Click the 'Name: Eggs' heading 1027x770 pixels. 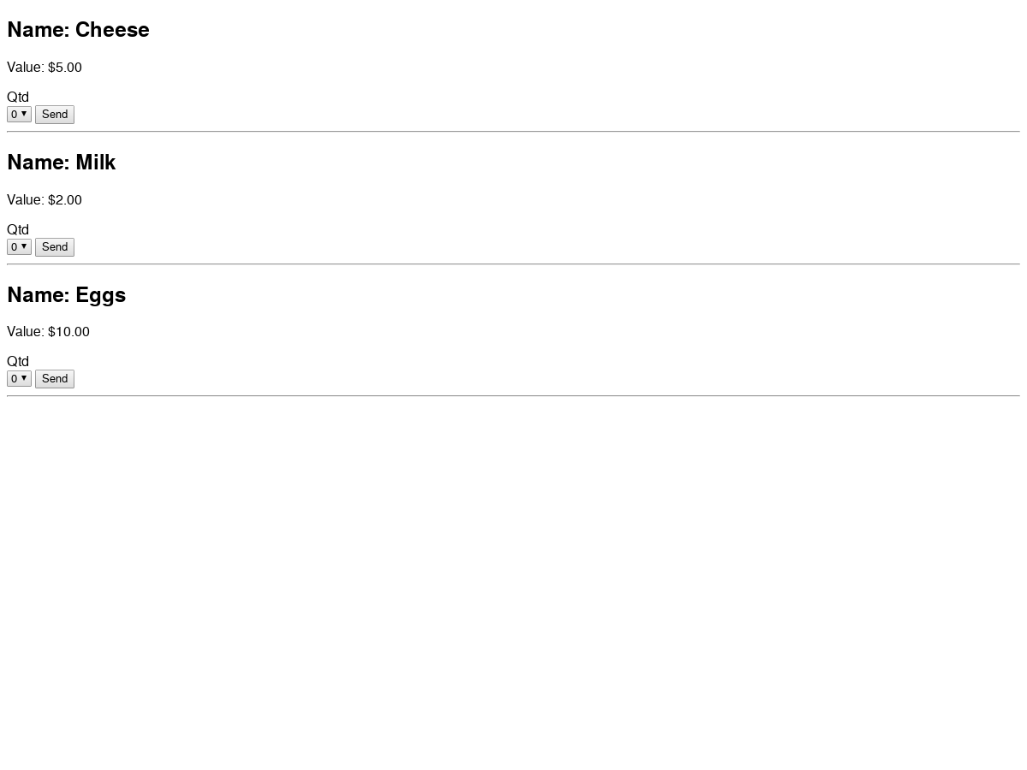click(x=66, y=295)
